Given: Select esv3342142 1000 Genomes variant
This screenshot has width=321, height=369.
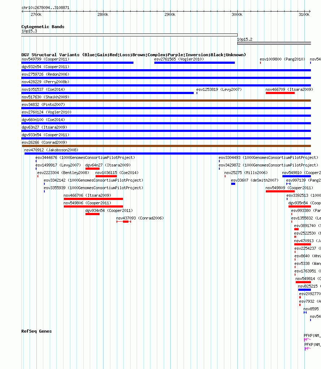Looking at the screenshot, I should [x=93, y=180].
